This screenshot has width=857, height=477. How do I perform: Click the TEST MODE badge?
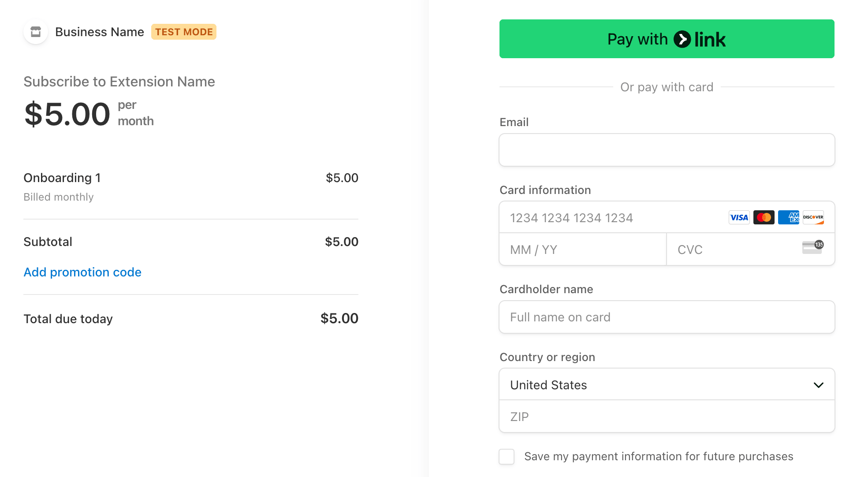tap(184, 32)
